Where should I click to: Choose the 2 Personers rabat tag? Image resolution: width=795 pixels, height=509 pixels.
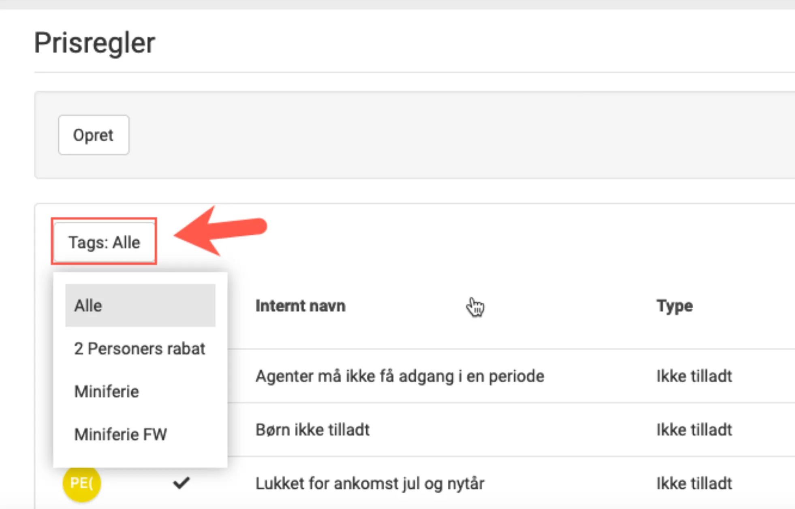[140, 348]
